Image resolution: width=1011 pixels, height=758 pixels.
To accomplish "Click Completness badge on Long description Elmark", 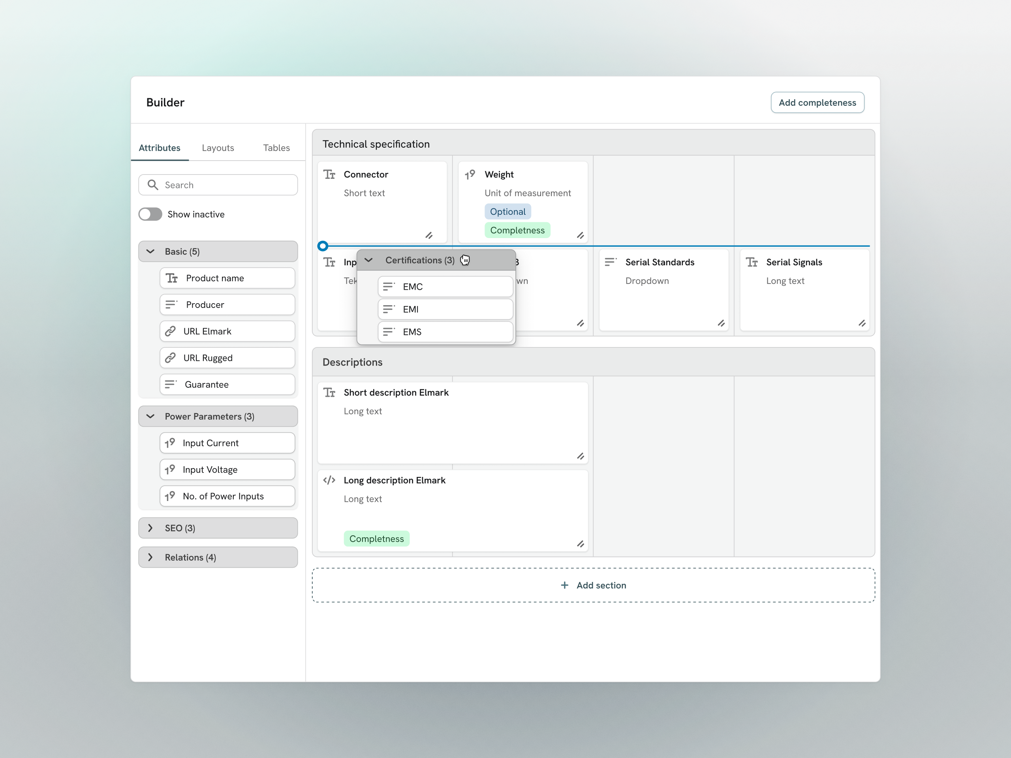I will click(377, 538).
